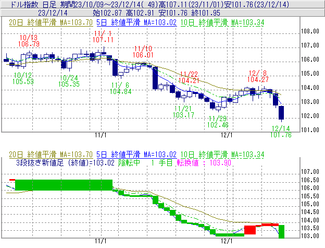This screenshot has height=248, width=325.
Task: Click the 12/14 low label 101.76
Action: [281, 135]
